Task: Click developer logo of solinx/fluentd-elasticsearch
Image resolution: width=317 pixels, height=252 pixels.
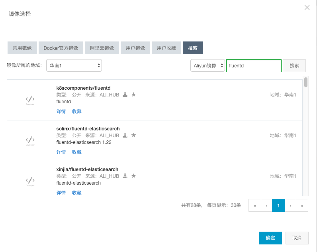Action: tap(30, 141)
